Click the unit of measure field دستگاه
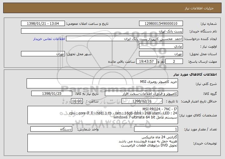This screenshot has width=225, height=159. pyautogui.click(x=51, y=129)
